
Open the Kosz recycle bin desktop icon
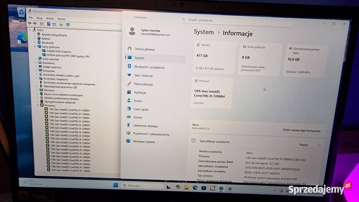tap(21, 15)
